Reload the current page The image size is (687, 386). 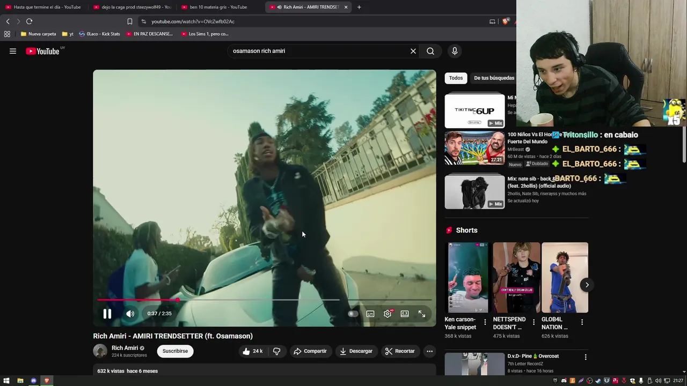[29, 21]
